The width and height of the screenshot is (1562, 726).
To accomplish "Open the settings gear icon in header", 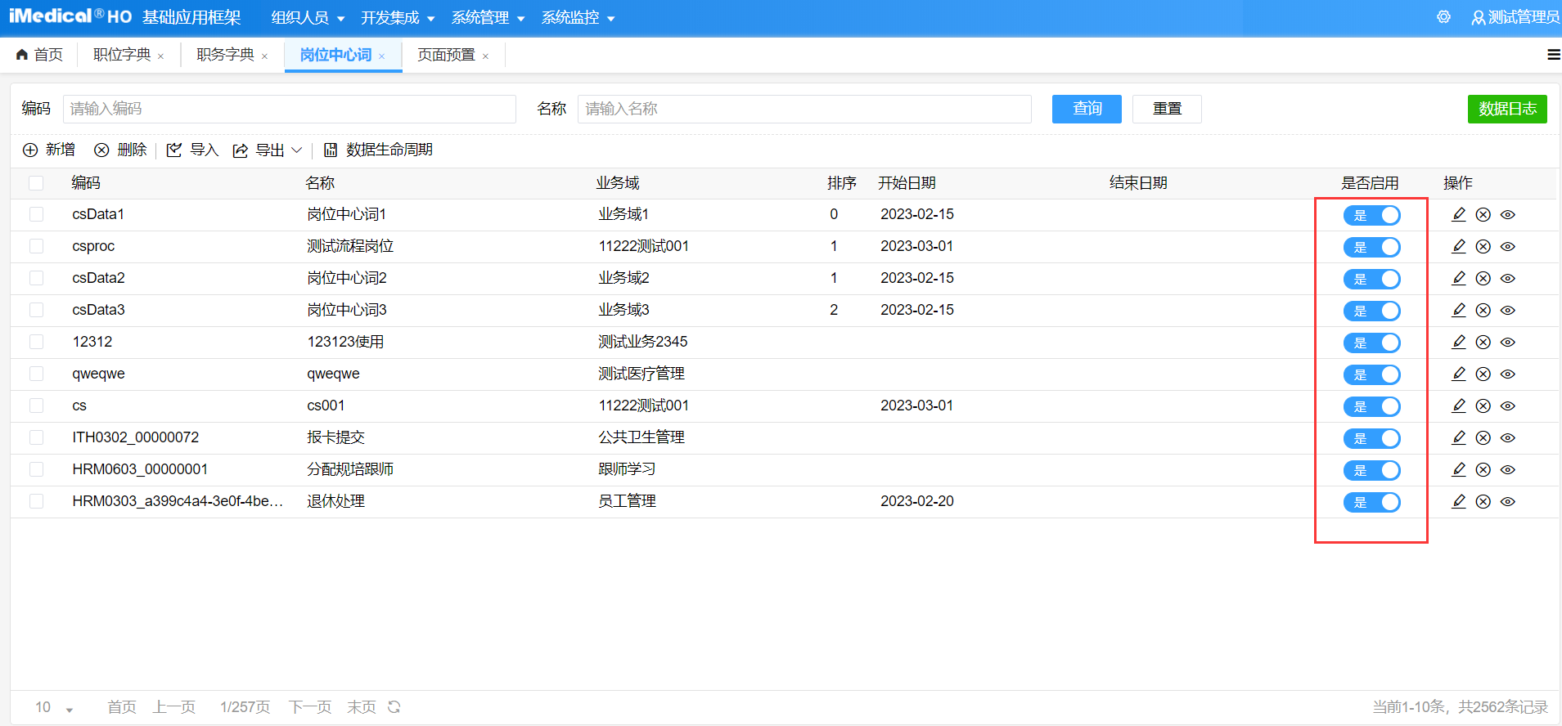I will (1443, 17).
